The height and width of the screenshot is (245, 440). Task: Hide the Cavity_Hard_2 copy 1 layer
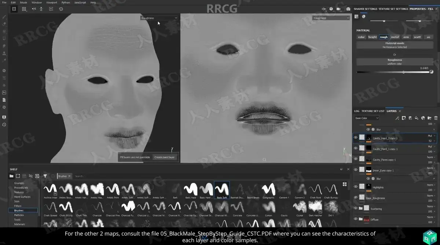pos(356,137)
